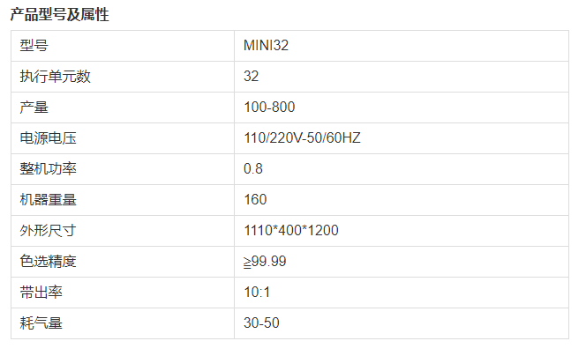The height and width of the screenshot is (356, 586).
Task: Click the 电源电压 label
Action: [x=48, y=138]
